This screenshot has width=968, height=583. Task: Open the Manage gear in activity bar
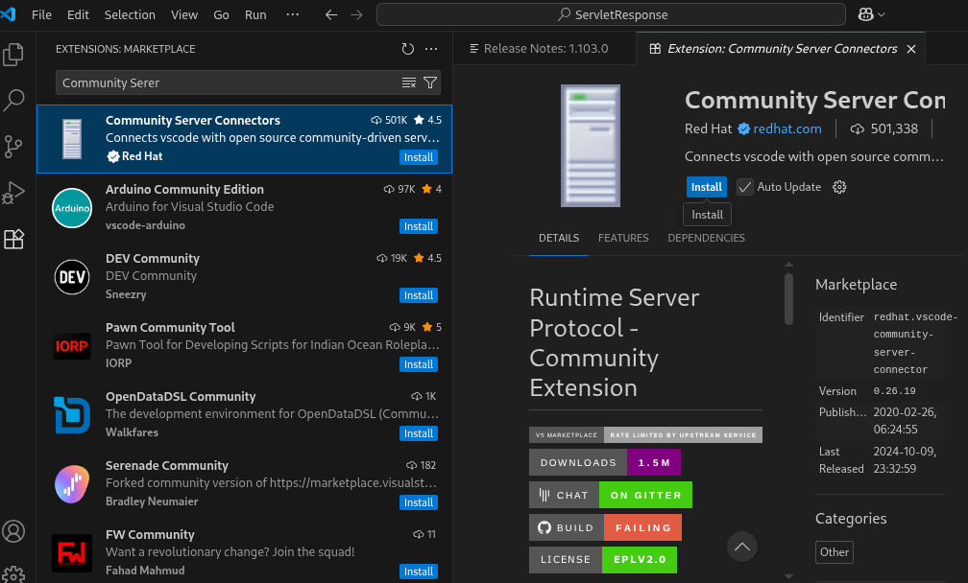(x=13, y=574)
